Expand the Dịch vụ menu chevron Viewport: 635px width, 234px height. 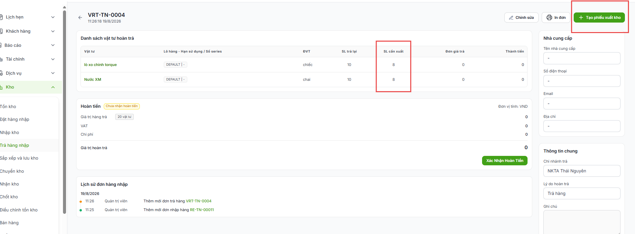pos(53,73)
